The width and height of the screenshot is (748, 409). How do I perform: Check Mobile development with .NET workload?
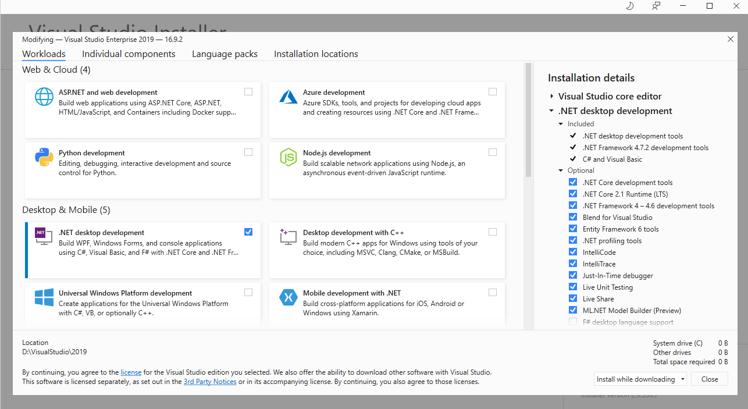pyautogui.click(x=493, y=292)
